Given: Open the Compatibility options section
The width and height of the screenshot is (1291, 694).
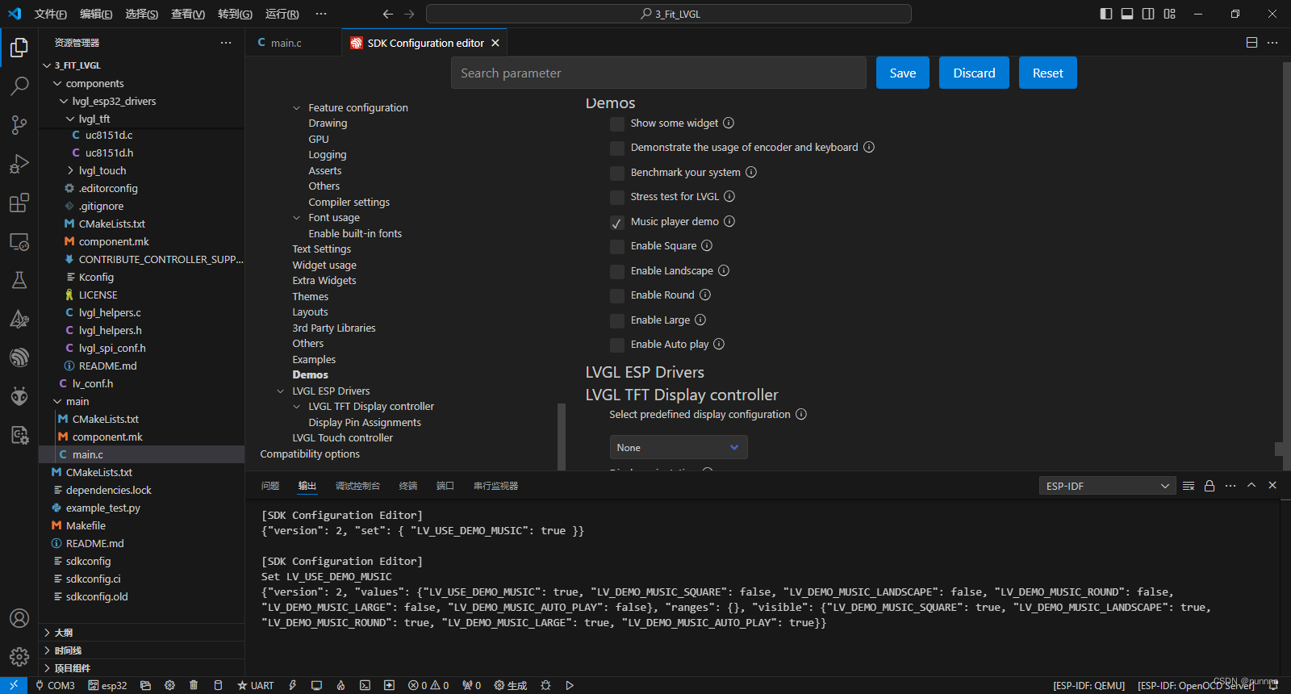Looking at the screenshot, I should click(310, 454).
